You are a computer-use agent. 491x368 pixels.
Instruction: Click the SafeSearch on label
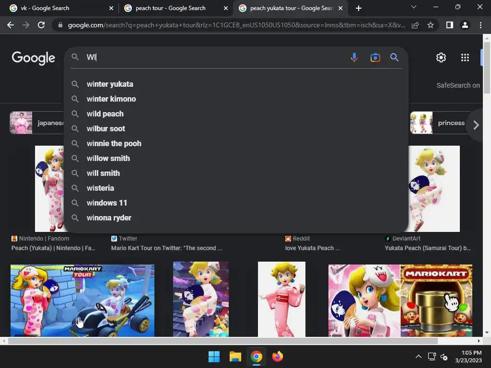(x=458, y=85)
